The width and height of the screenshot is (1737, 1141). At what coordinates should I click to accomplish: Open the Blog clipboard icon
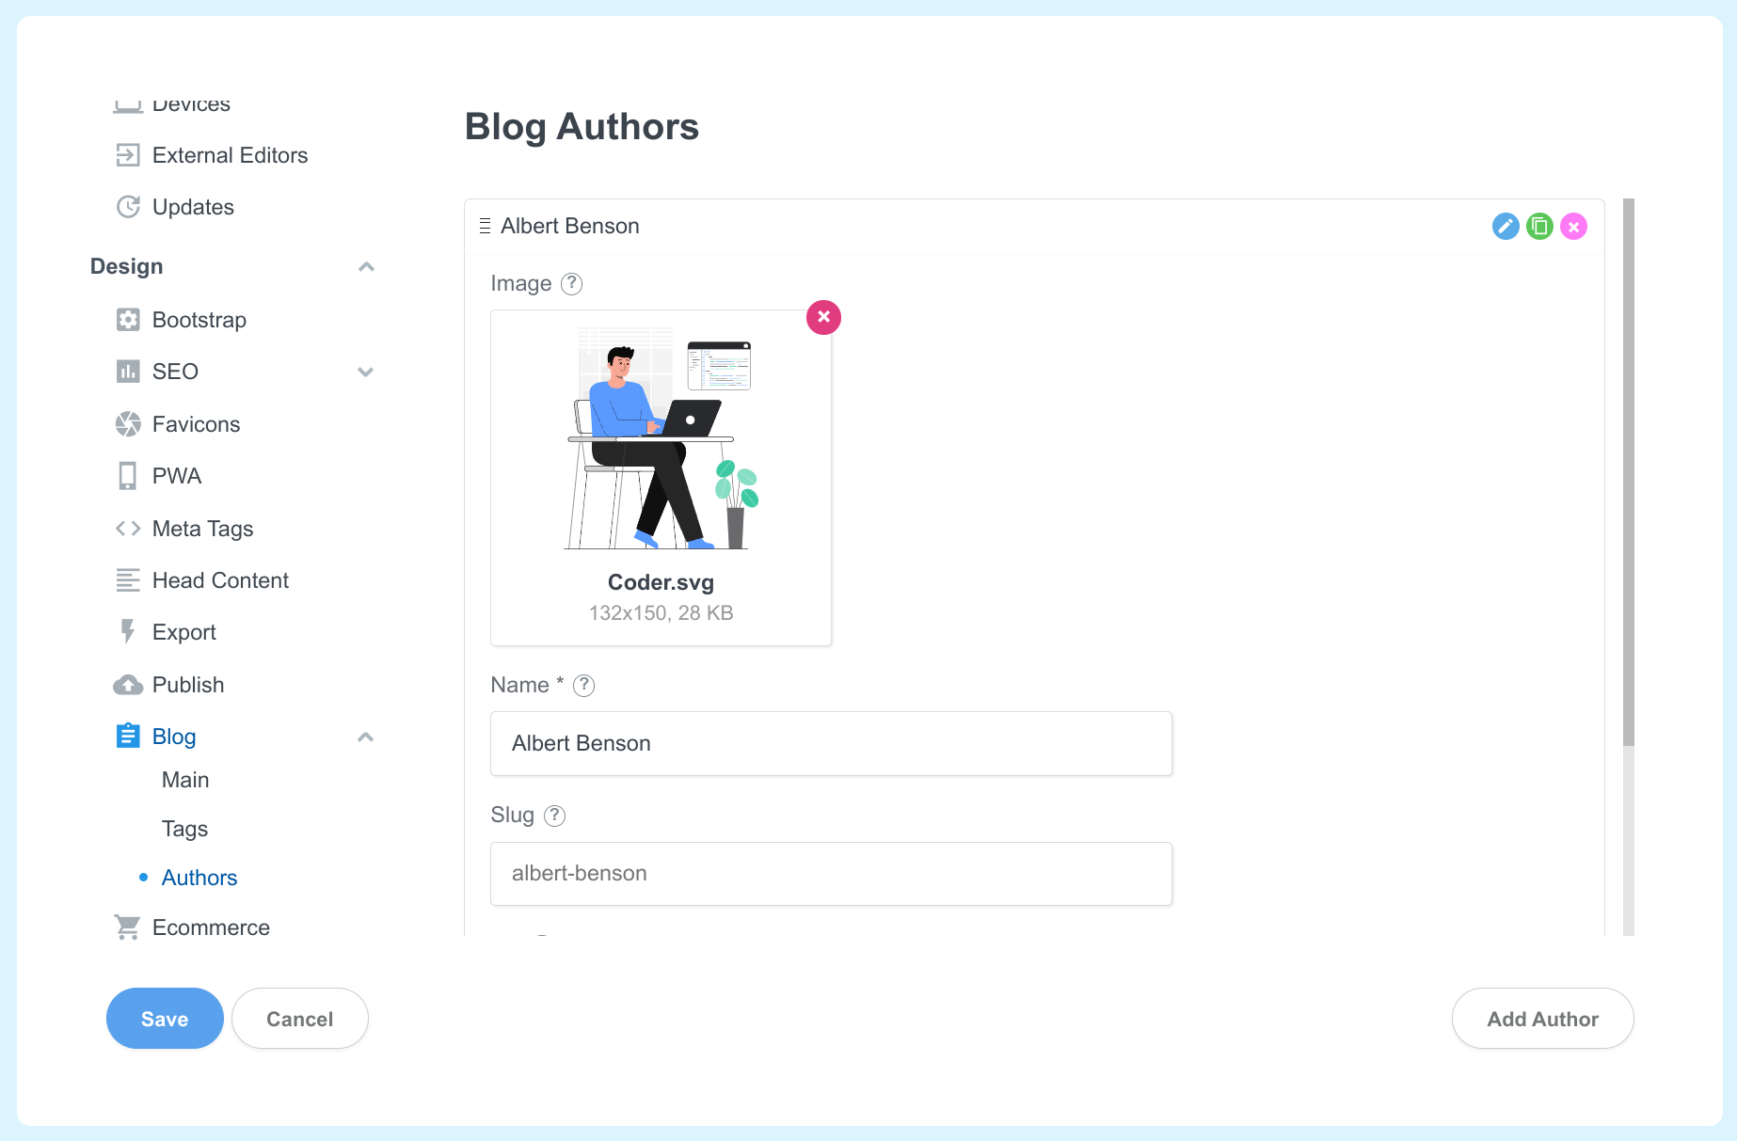[x=128, y=736]
